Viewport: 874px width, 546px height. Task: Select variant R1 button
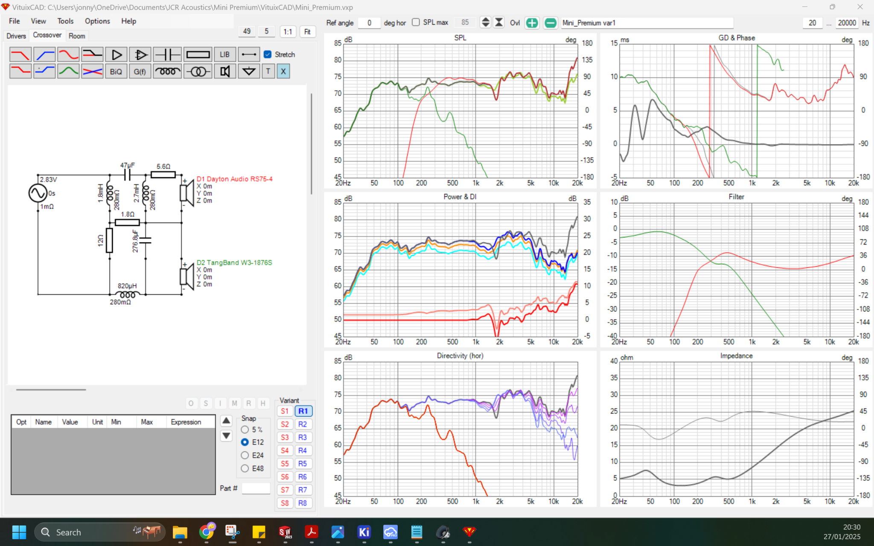[x=303, y=411]
